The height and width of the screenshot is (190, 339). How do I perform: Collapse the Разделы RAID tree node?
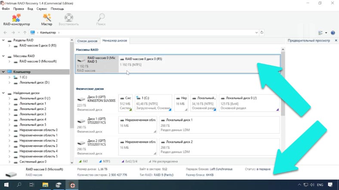(x=3, y=40)
